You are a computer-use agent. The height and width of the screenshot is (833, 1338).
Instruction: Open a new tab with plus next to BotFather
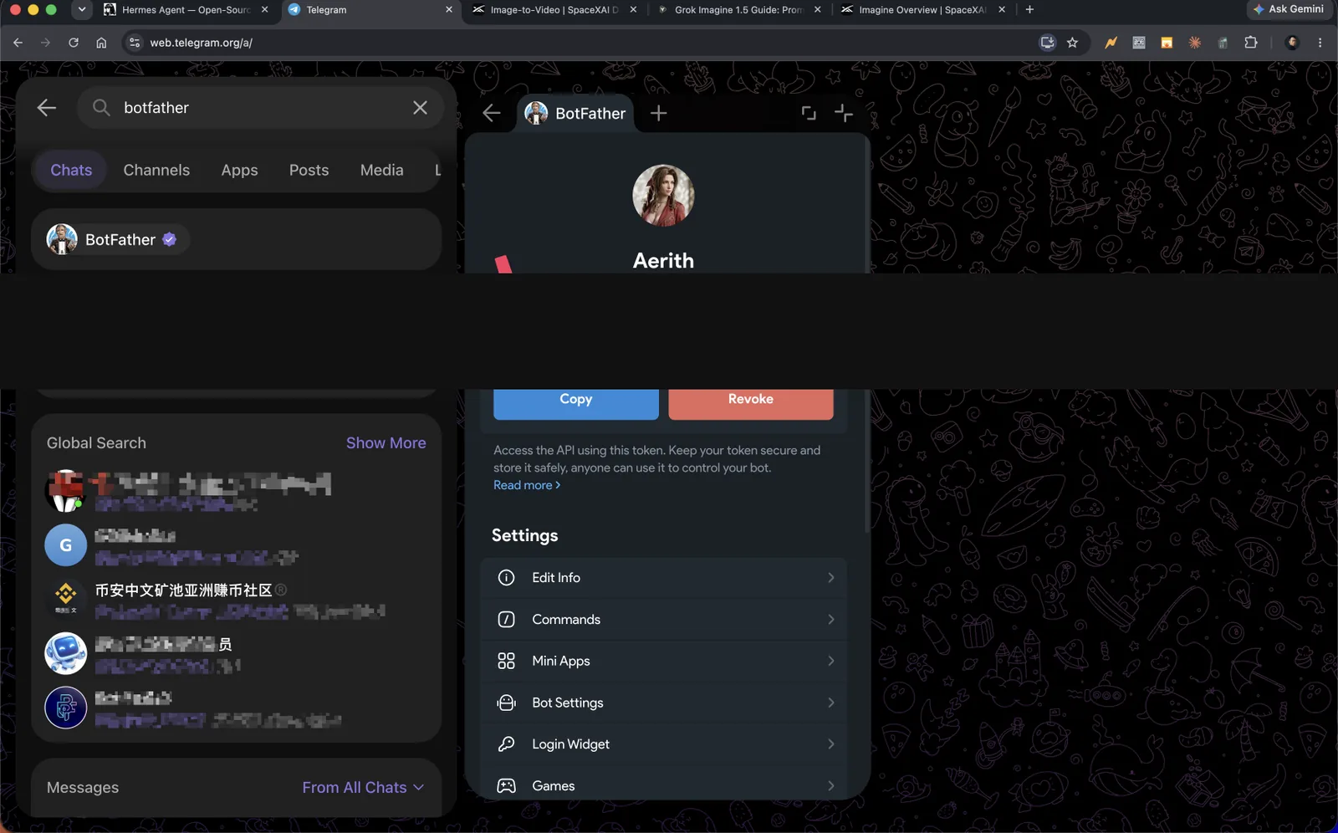(x=659, y=113)
